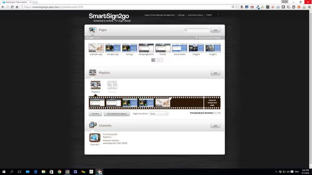Open the 'Image 5' page thumbnail
The image size is (312, 175).
point(213,48)
